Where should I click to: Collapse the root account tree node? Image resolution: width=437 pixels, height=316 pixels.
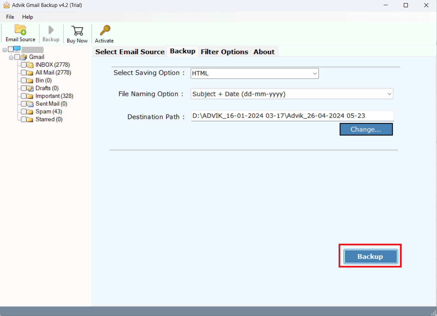[5, 49]
